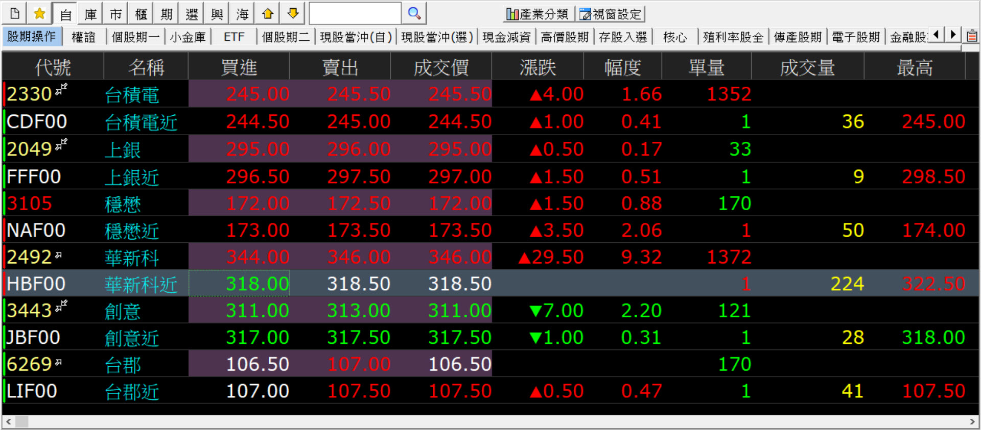Switch to the 存股入選 tab
The image size is (981, 430).
coord(623,37)
